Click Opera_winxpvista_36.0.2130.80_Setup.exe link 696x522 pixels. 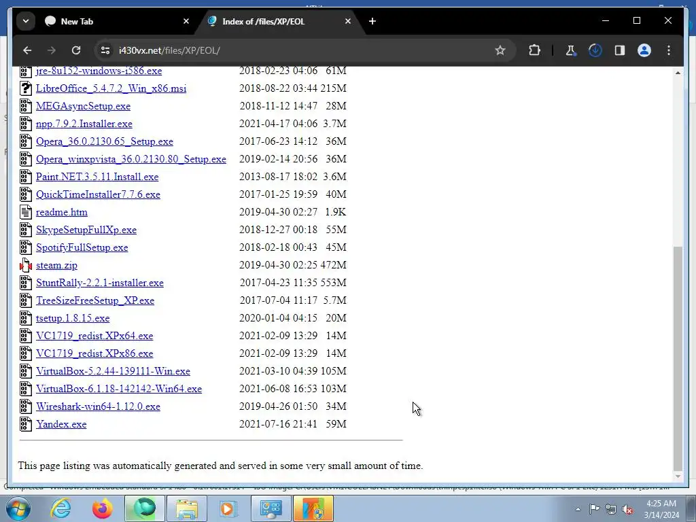tap(131, 159)
